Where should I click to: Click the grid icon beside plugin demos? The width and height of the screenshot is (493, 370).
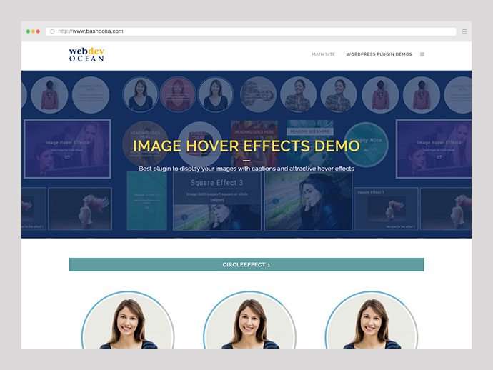click(x=422, y=54)
